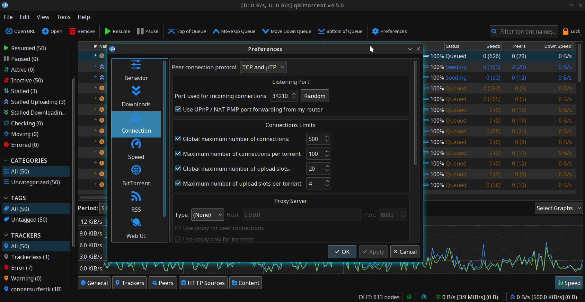
Task: Toggle Global maximum number of upload slots
Action: tap(178, 169)
